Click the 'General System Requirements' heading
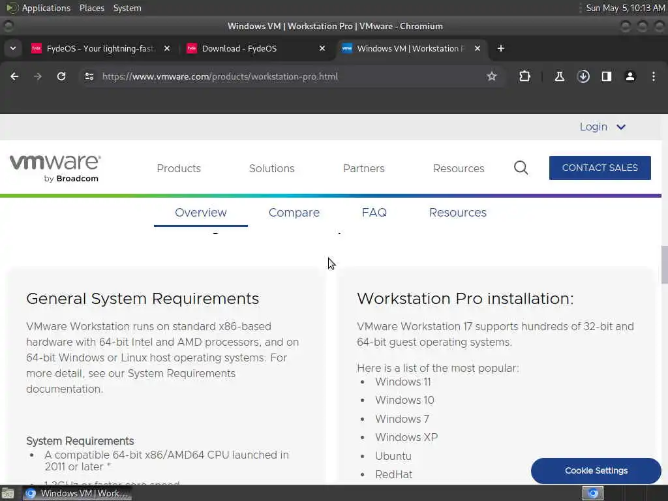The width and height of the screenshot is (668, 501). point(142,299)
